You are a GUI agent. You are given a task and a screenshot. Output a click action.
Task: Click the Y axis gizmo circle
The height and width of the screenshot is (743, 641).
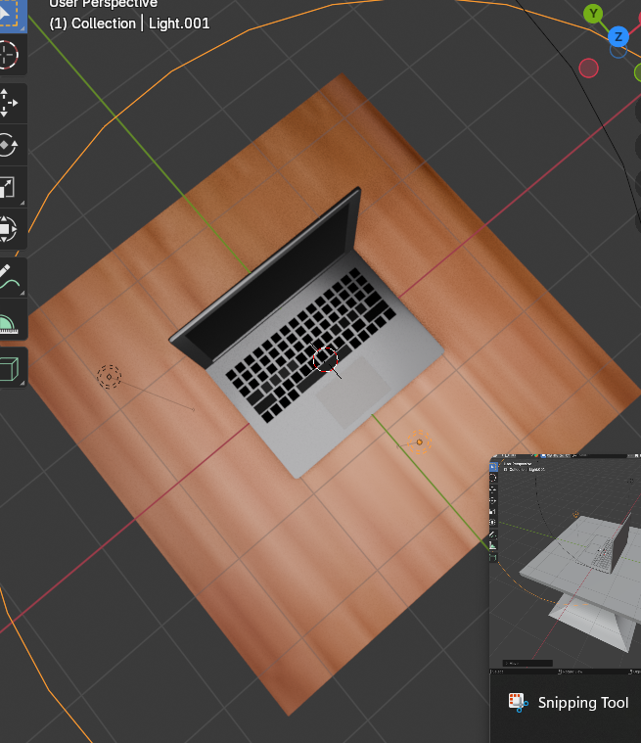[593, 14]
